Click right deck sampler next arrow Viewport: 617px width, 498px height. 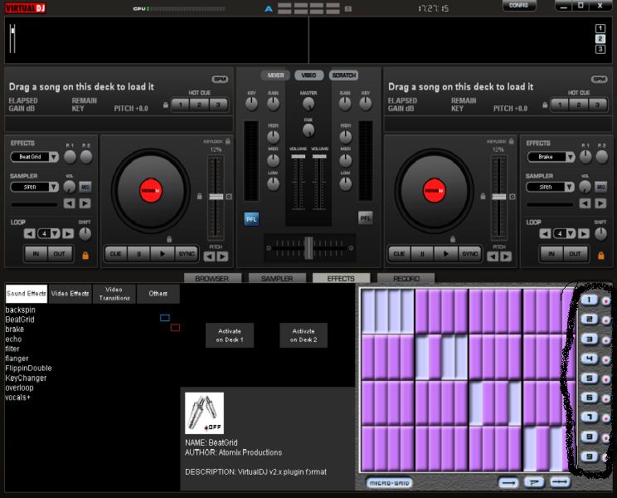[x=602, y=203]
